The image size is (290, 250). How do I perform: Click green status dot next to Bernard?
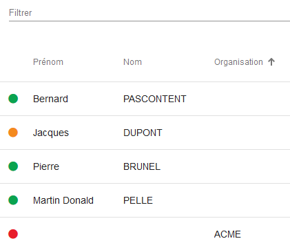[13, 99]
